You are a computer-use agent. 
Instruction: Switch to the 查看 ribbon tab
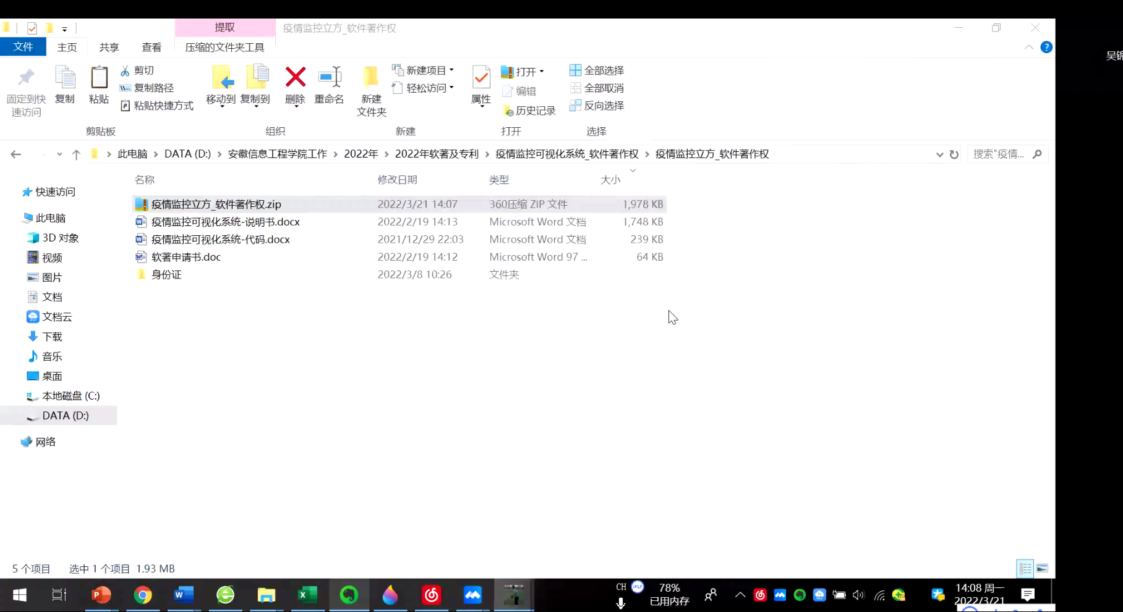pos(152,47)
